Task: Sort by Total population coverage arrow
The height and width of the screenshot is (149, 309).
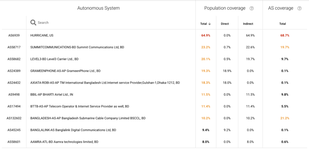Action: 209,24
